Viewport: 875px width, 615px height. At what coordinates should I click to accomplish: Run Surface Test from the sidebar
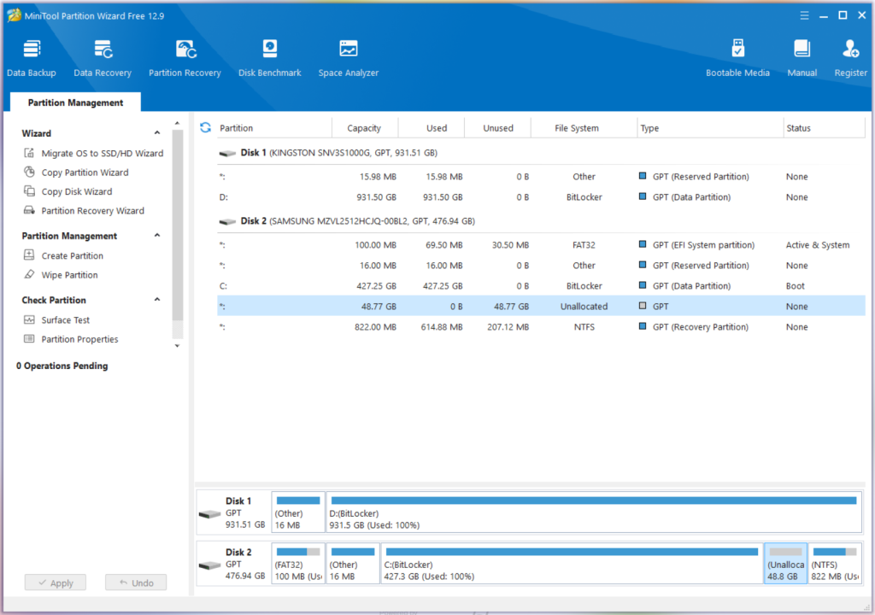(x=66, y=319)
